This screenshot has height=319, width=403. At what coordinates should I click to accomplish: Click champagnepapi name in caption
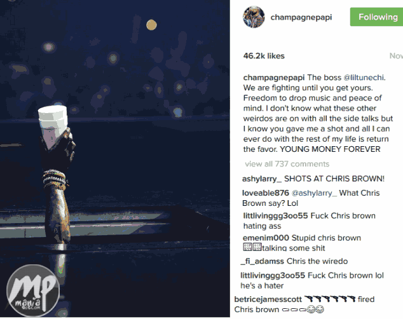274,78
